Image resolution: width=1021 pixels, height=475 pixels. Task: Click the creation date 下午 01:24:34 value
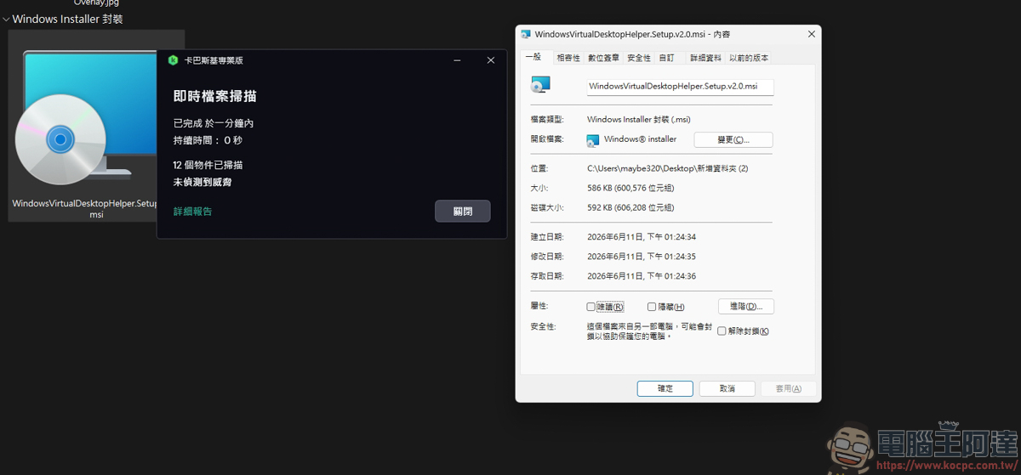[641, 237]
